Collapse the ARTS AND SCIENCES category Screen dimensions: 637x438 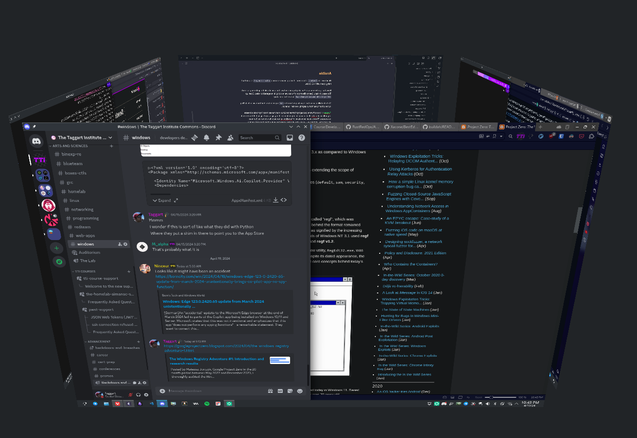pyautogui.click(x=69, y=146)
